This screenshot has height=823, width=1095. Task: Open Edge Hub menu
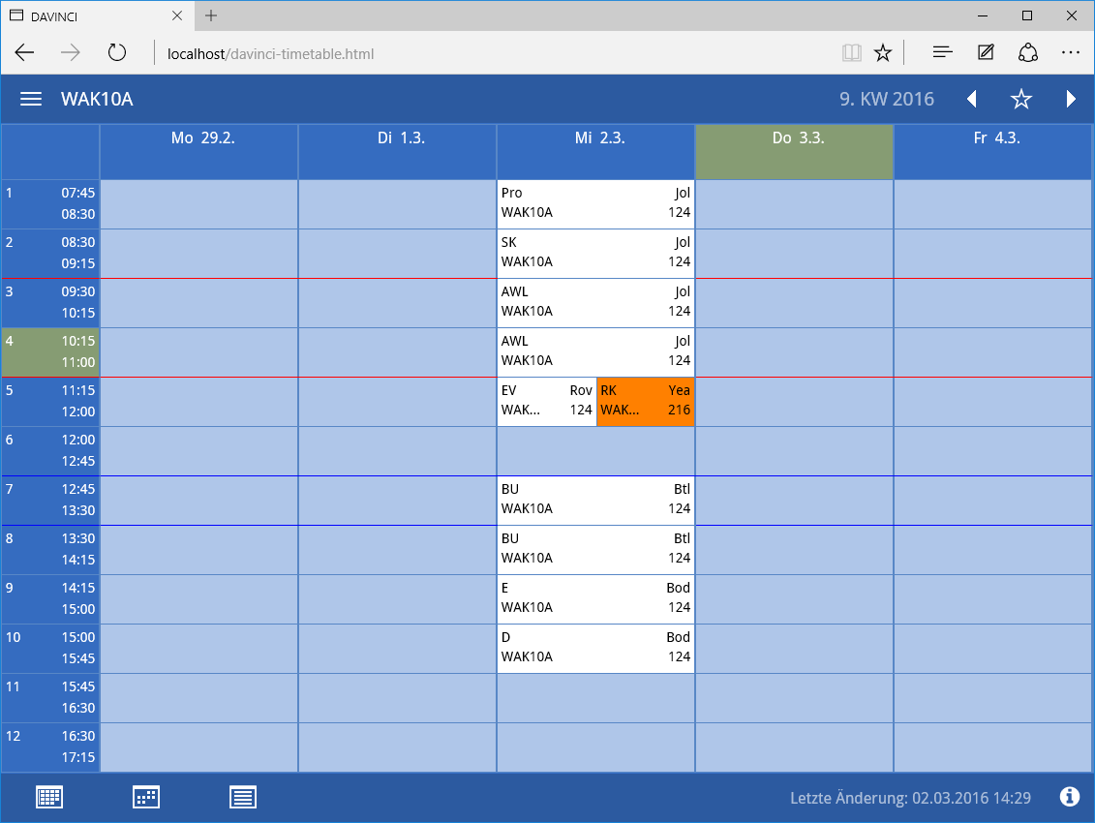pos(942,53)
